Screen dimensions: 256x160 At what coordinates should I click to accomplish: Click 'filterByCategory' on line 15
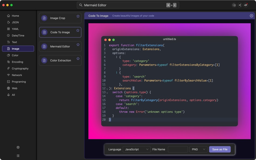coord(144,100)
